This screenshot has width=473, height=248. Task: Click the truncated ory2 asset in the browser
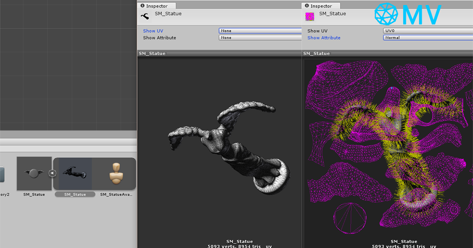tap(5, 194)
